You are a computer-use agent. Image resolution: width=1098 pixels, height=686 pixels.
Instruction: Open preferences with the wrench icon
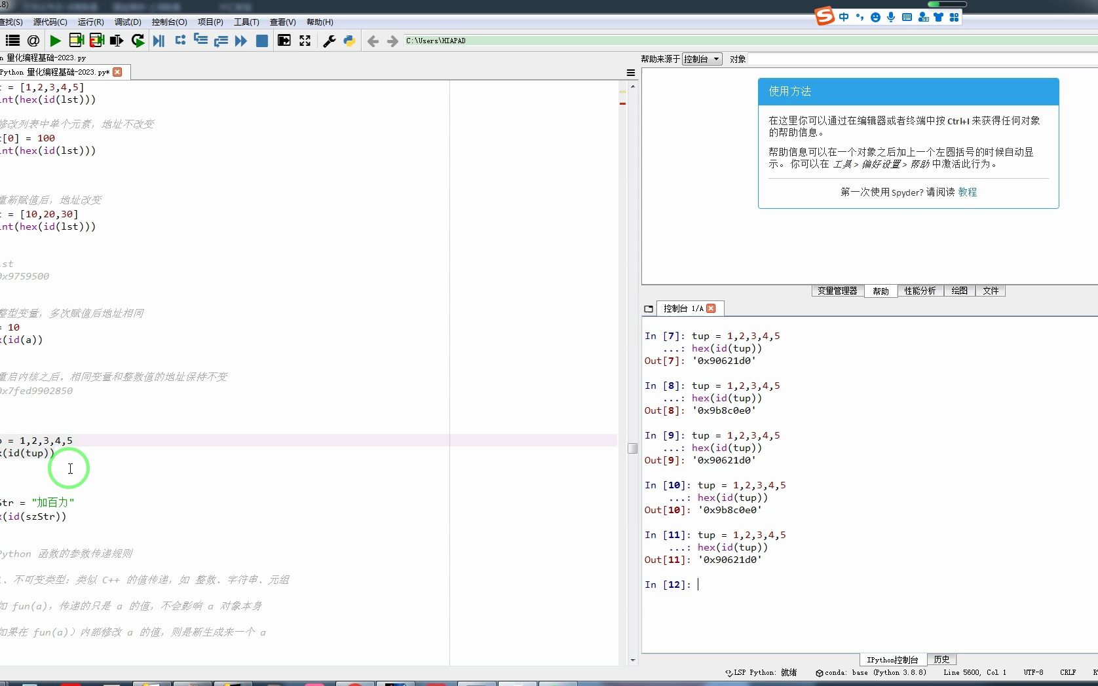(x=330, y=41)
